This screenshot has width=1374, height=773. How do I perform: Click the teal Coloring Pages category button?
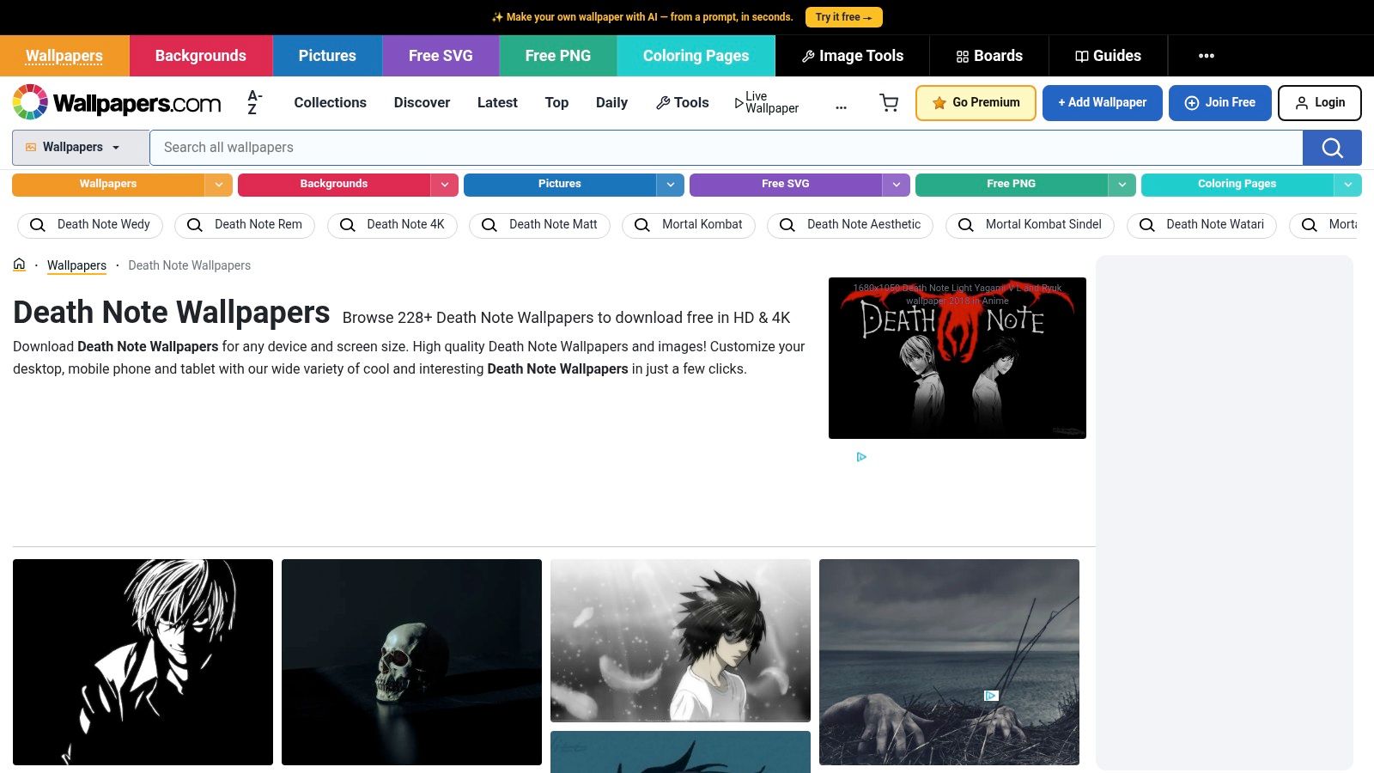click(x=1237, y=185)
